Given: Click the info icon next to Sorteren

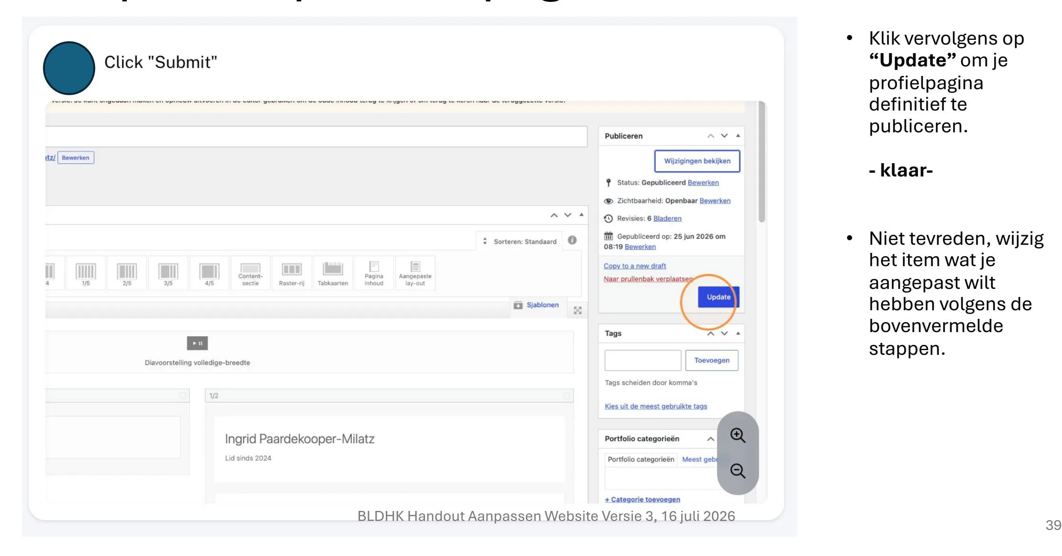Looking at the screenshot, I should point(572,240).
